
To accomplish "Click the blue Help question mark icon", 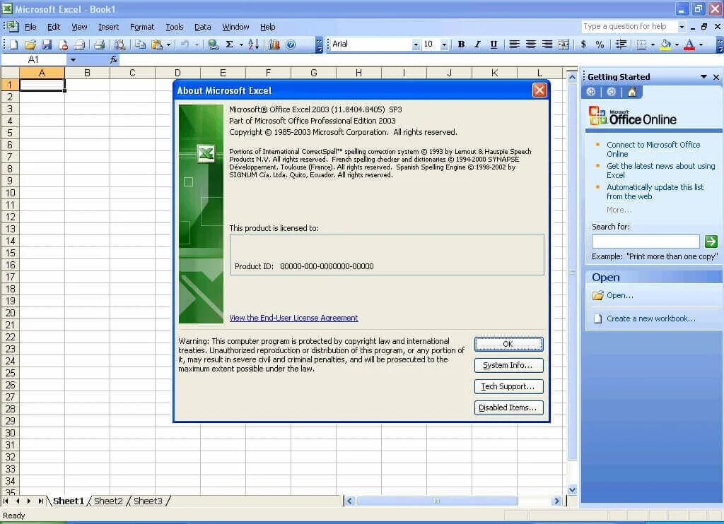I will point(291,44).
